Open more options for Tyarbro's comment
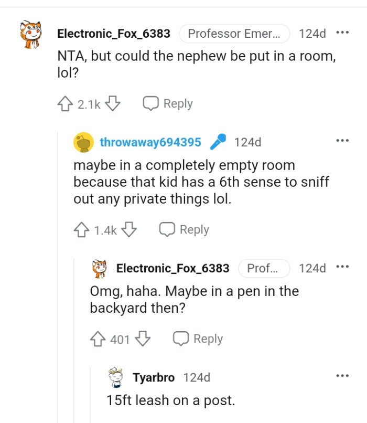The image size is (367, 423). click(342, 376)
